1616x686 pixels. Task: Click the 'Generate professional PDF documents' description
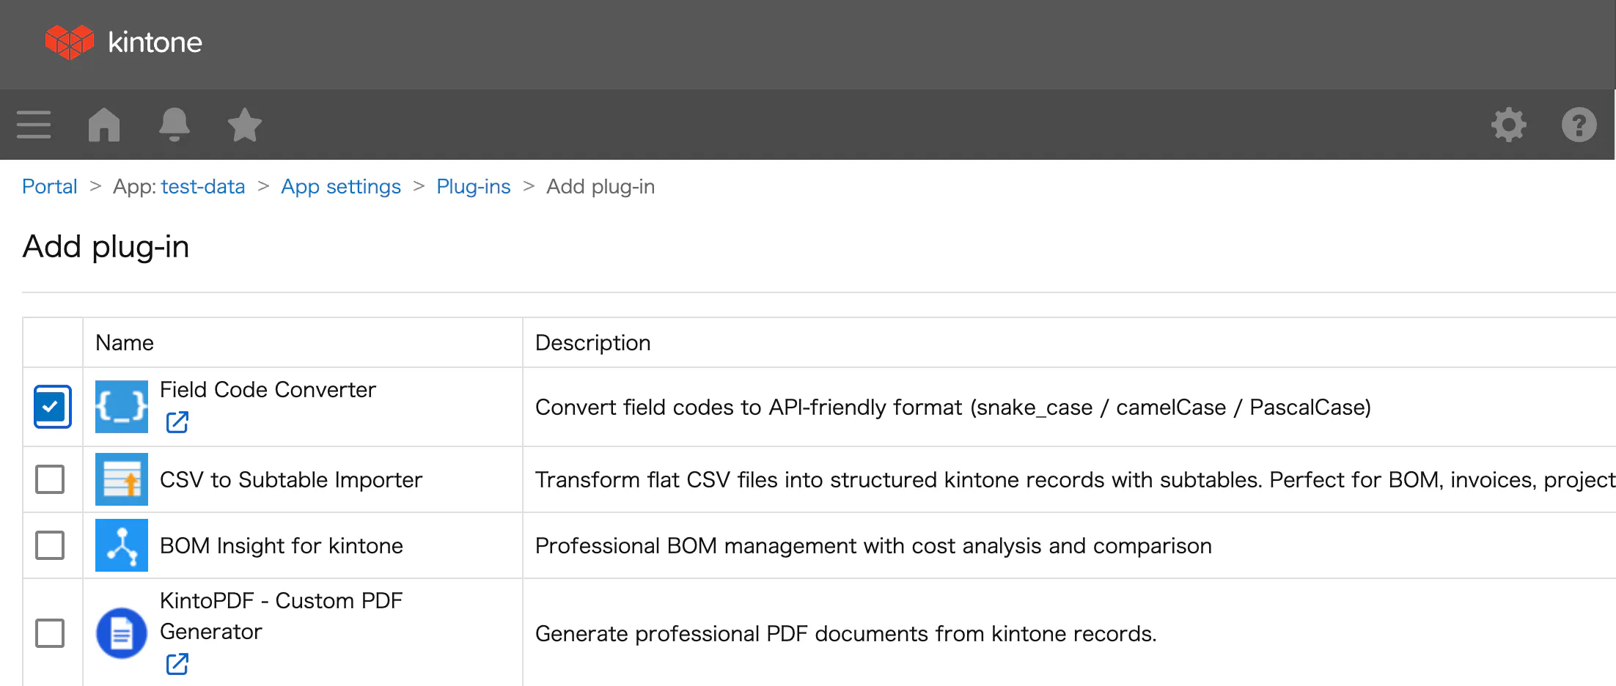[846, 633]
